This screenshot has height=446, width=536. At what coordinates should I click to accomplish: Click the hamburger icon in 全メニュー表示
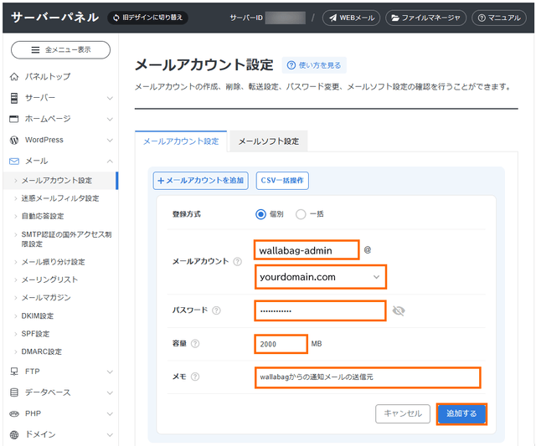[35, 50]
